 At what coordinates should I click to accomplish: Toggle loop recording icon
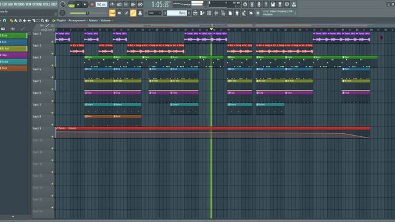pyautogui.click(x=140, y=4)
